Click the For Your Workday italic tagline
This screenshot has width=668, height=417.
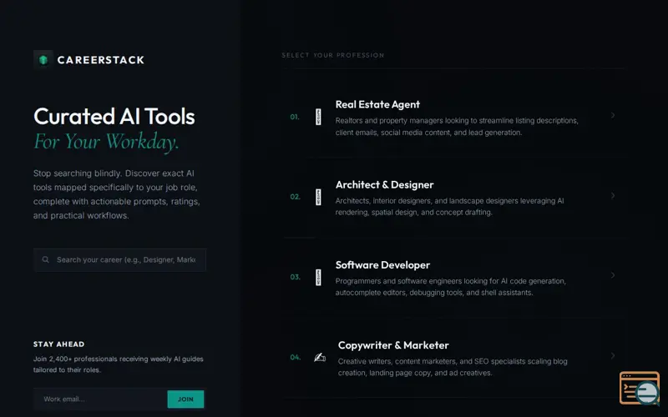click(x=106, y=142)
